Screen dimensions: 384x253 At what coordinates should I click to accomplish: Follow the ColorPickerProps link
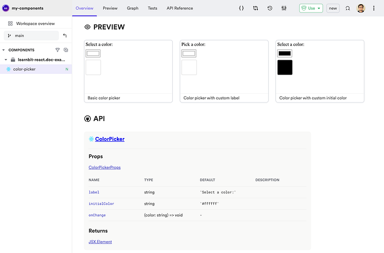pos(105,167)
